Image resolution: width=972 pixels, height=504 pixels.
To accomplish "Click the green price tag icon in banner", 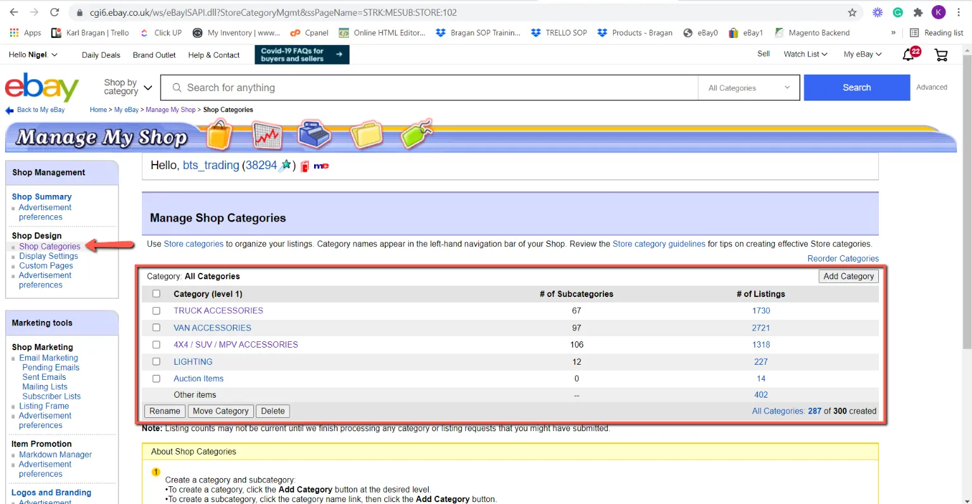I will click(x=417, y=134).
